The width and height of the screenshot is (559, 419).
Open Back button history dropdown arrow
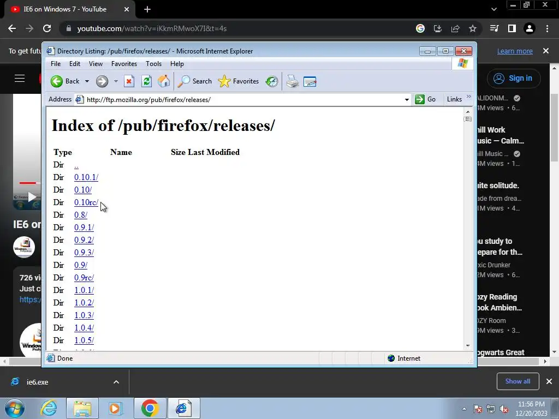[x=87, y=81]
